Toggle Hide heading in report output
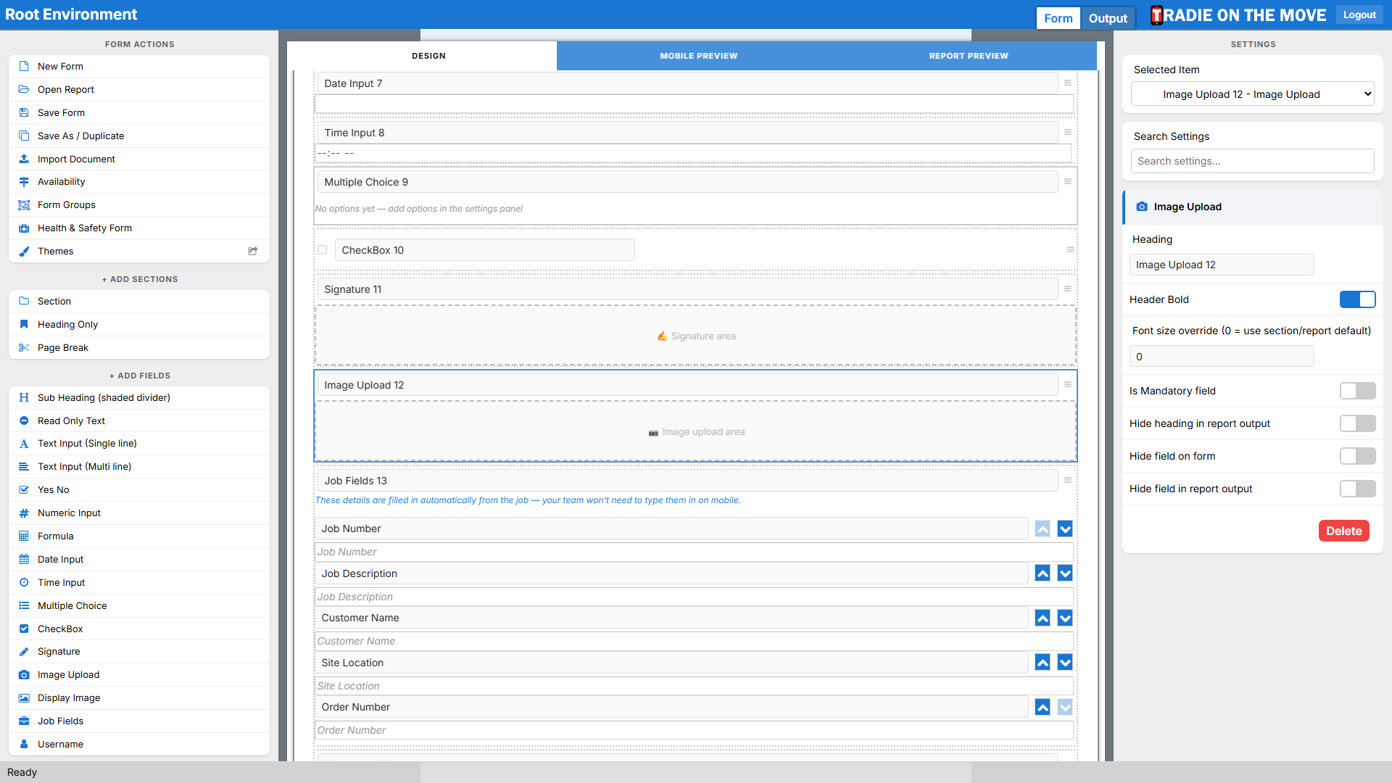The width and height of the screenshot is (1392, 783). 1358,423
